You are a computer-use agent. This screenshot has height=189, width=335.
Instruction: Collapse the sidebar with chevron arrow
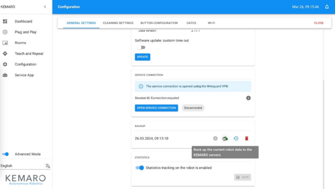(x=45, y=7)
